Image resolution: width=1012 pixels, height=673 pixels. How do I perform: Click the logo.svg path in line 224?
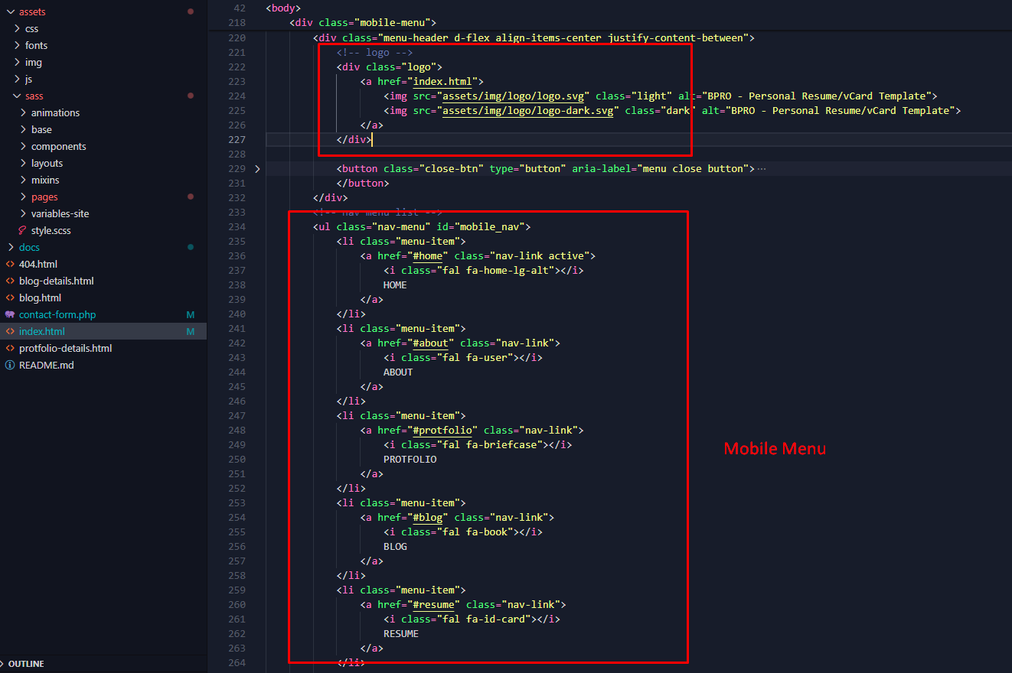(x=514, y=96)
